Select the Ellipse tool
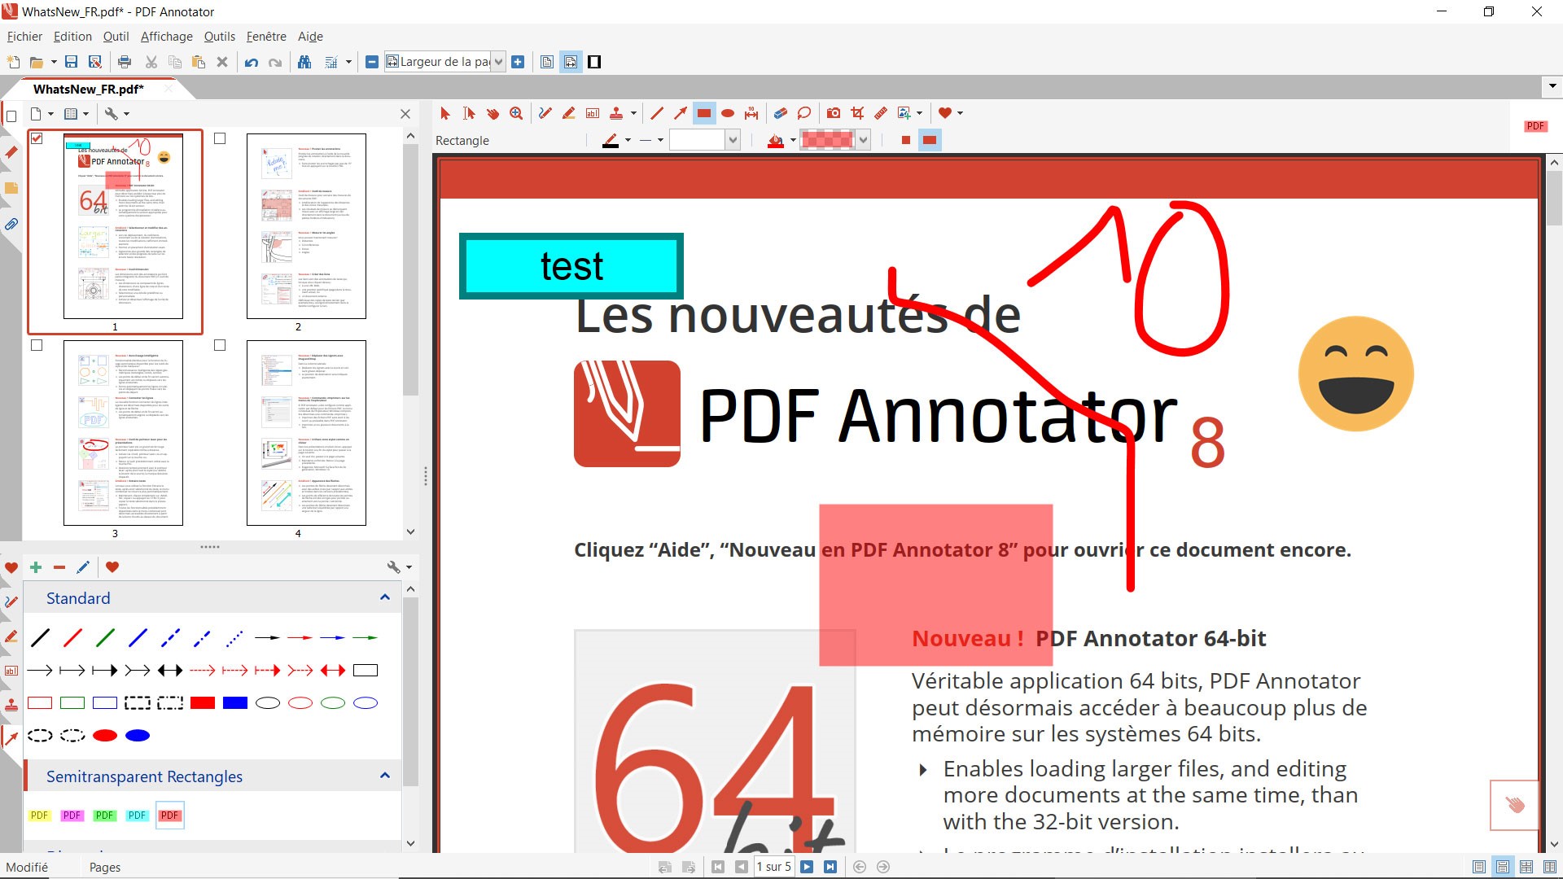The width and height of the screenshot is (1563, 879). click(x=728, y=113)
